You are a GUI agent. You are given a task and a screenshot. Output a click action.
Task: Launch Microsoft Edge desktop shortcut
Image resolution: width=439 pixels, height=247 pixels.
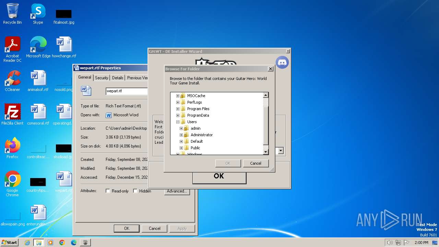click(38, 47)
